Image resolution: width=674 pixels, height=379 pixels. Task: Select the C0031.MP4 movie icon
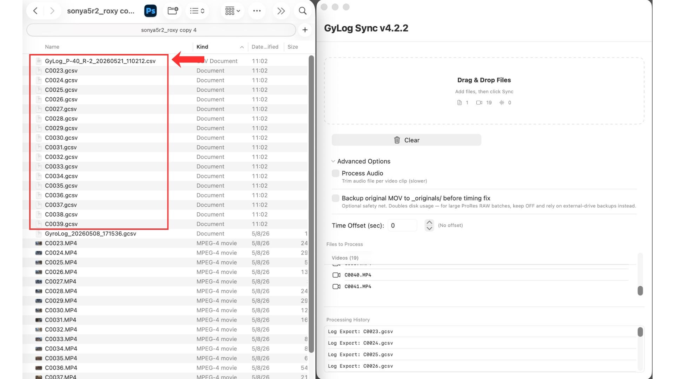(x=39, y=320)
